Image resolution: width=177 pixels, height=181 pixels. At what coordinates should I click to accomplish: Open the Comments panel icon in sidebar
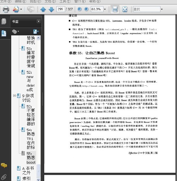click(4, 165)
